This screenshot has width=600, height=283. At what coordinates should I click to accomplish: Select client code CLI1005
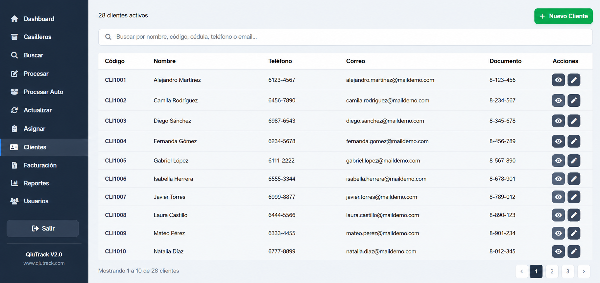[x=115, y=161]
